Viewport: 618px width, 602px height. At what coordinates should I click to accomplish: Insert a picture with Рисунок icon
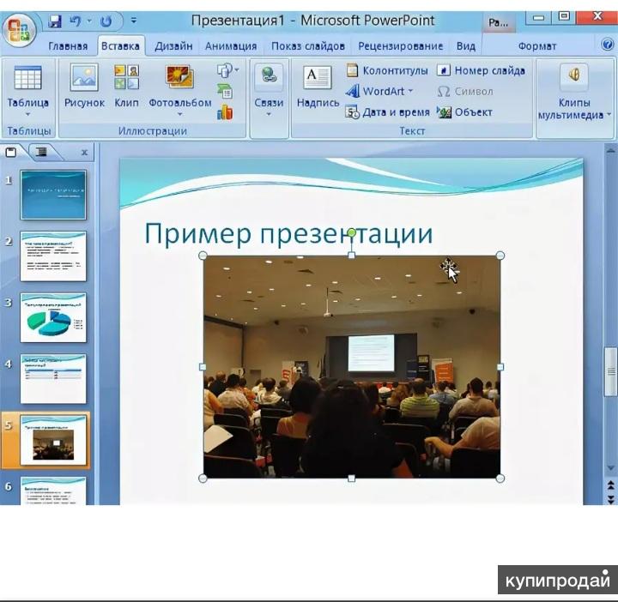coord(84,86)
